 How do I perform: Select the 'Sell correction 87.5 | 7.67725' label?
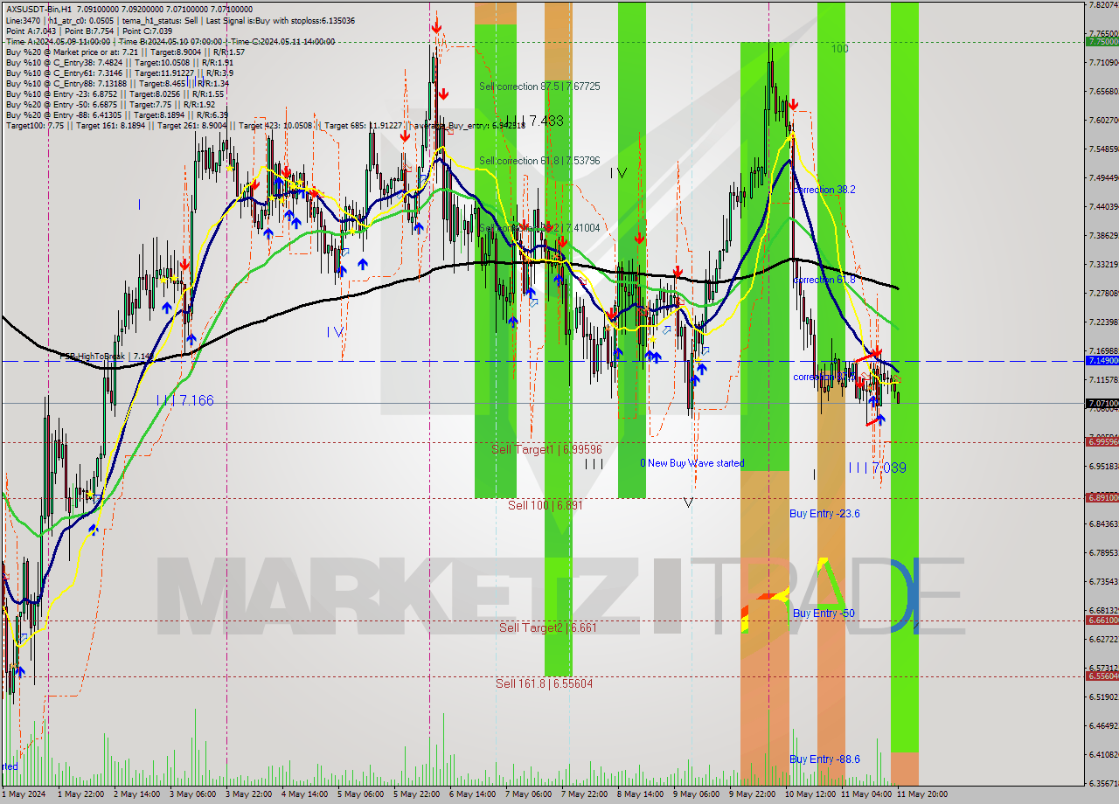[x=539, y=87]
